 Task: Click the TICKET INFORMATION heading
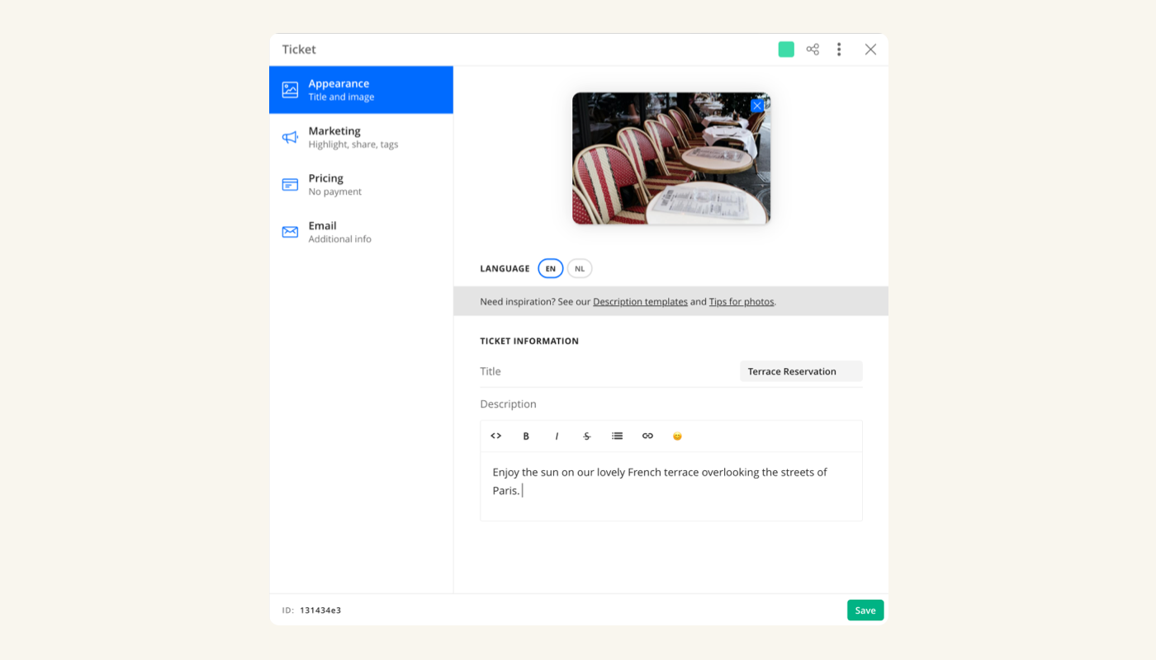[x=529, y=341]
